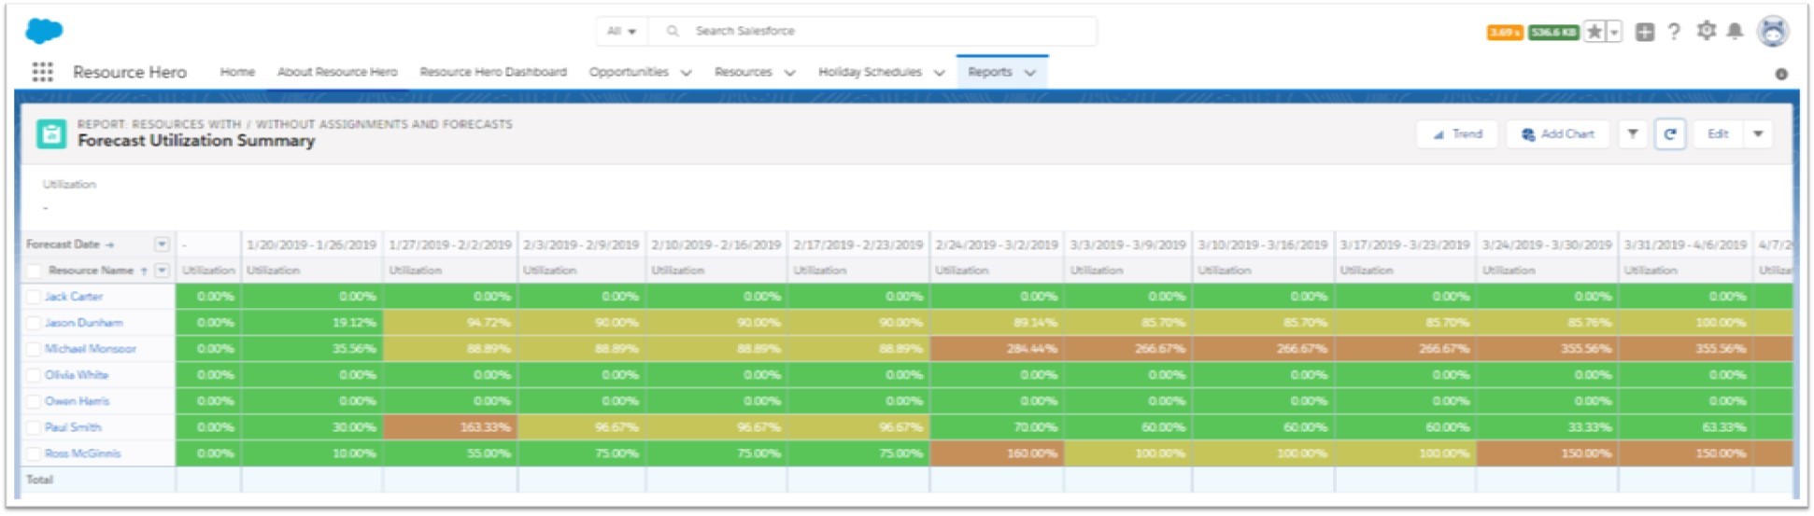Click the Trend button
This screenshot has width=1814, height=516.
coord(1457,134)
